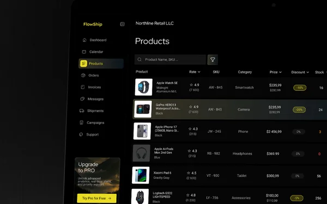Open the Support page

click(93, 134)
